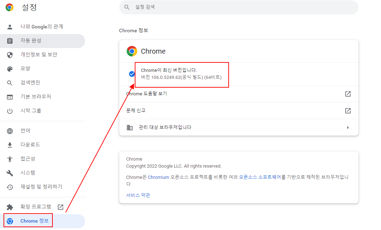Expand the 관리 대상 브라우저입니다 arrow

coord(348,127)
